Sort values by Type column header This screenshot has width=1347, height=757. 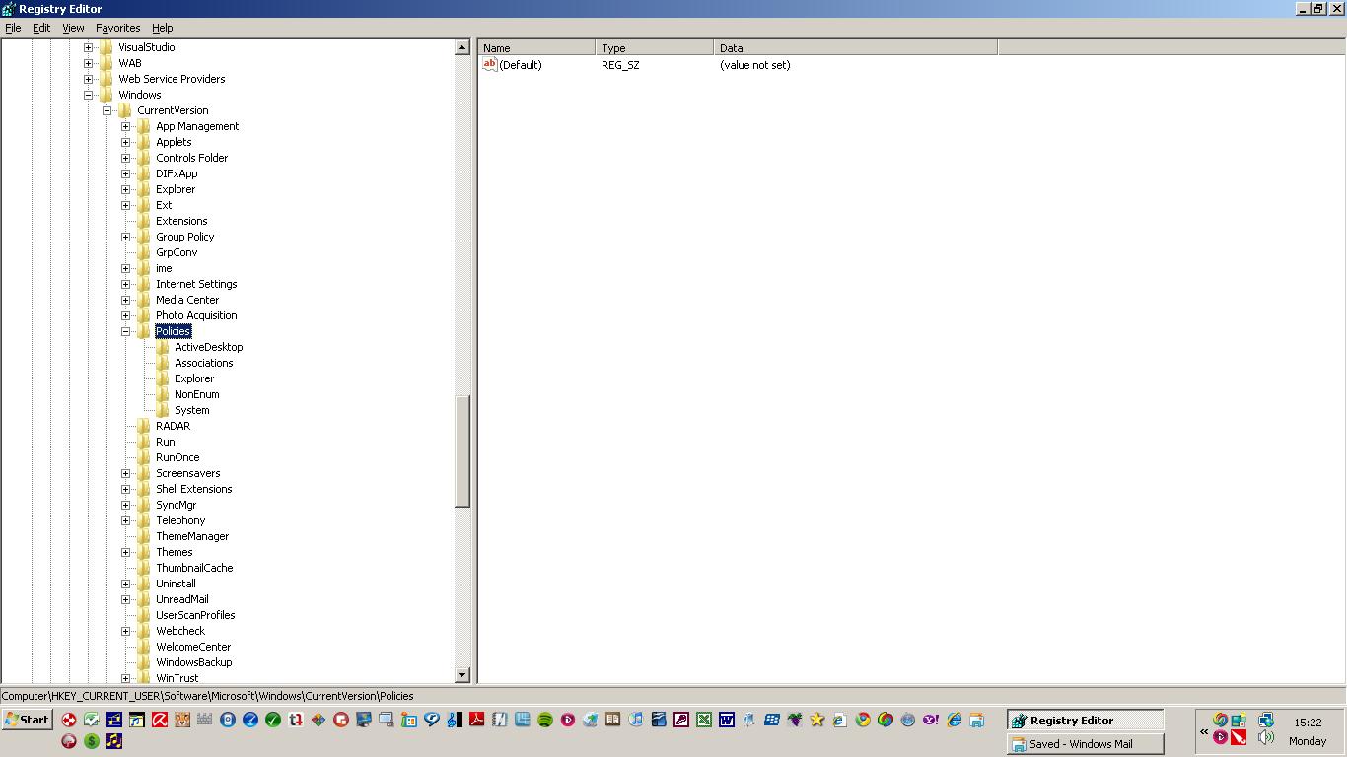(x=655, y=47)
